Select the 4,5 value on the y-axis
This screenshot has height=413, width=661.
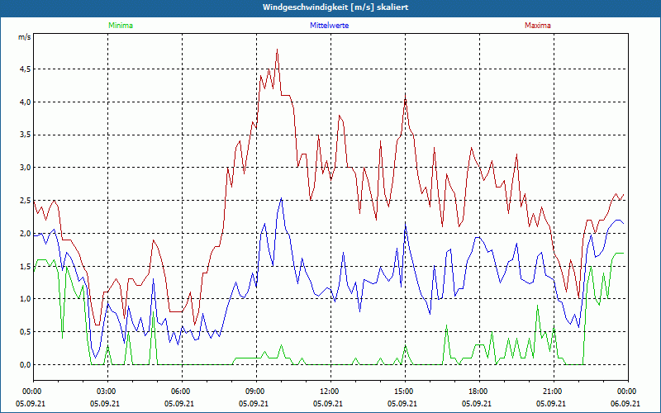[x=25, y=69]
